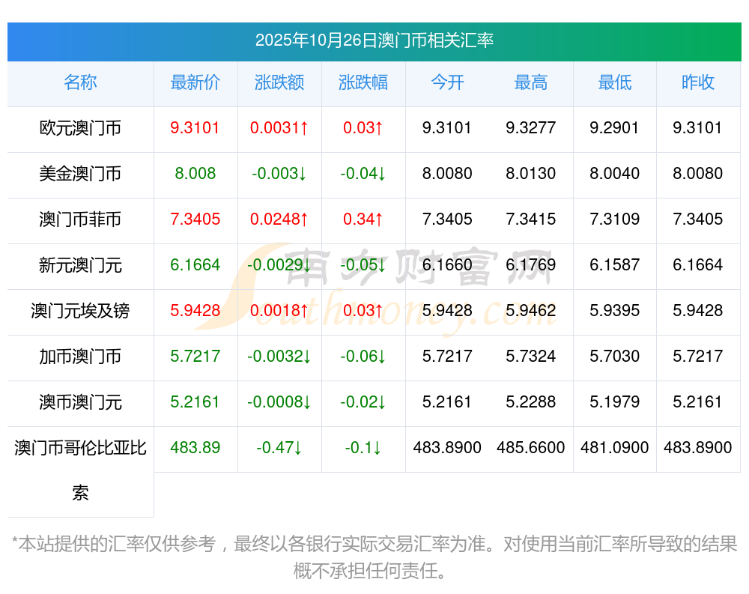Click the high value 7.3415
This screenshot has width=749, height=594.
pos(531,219)
